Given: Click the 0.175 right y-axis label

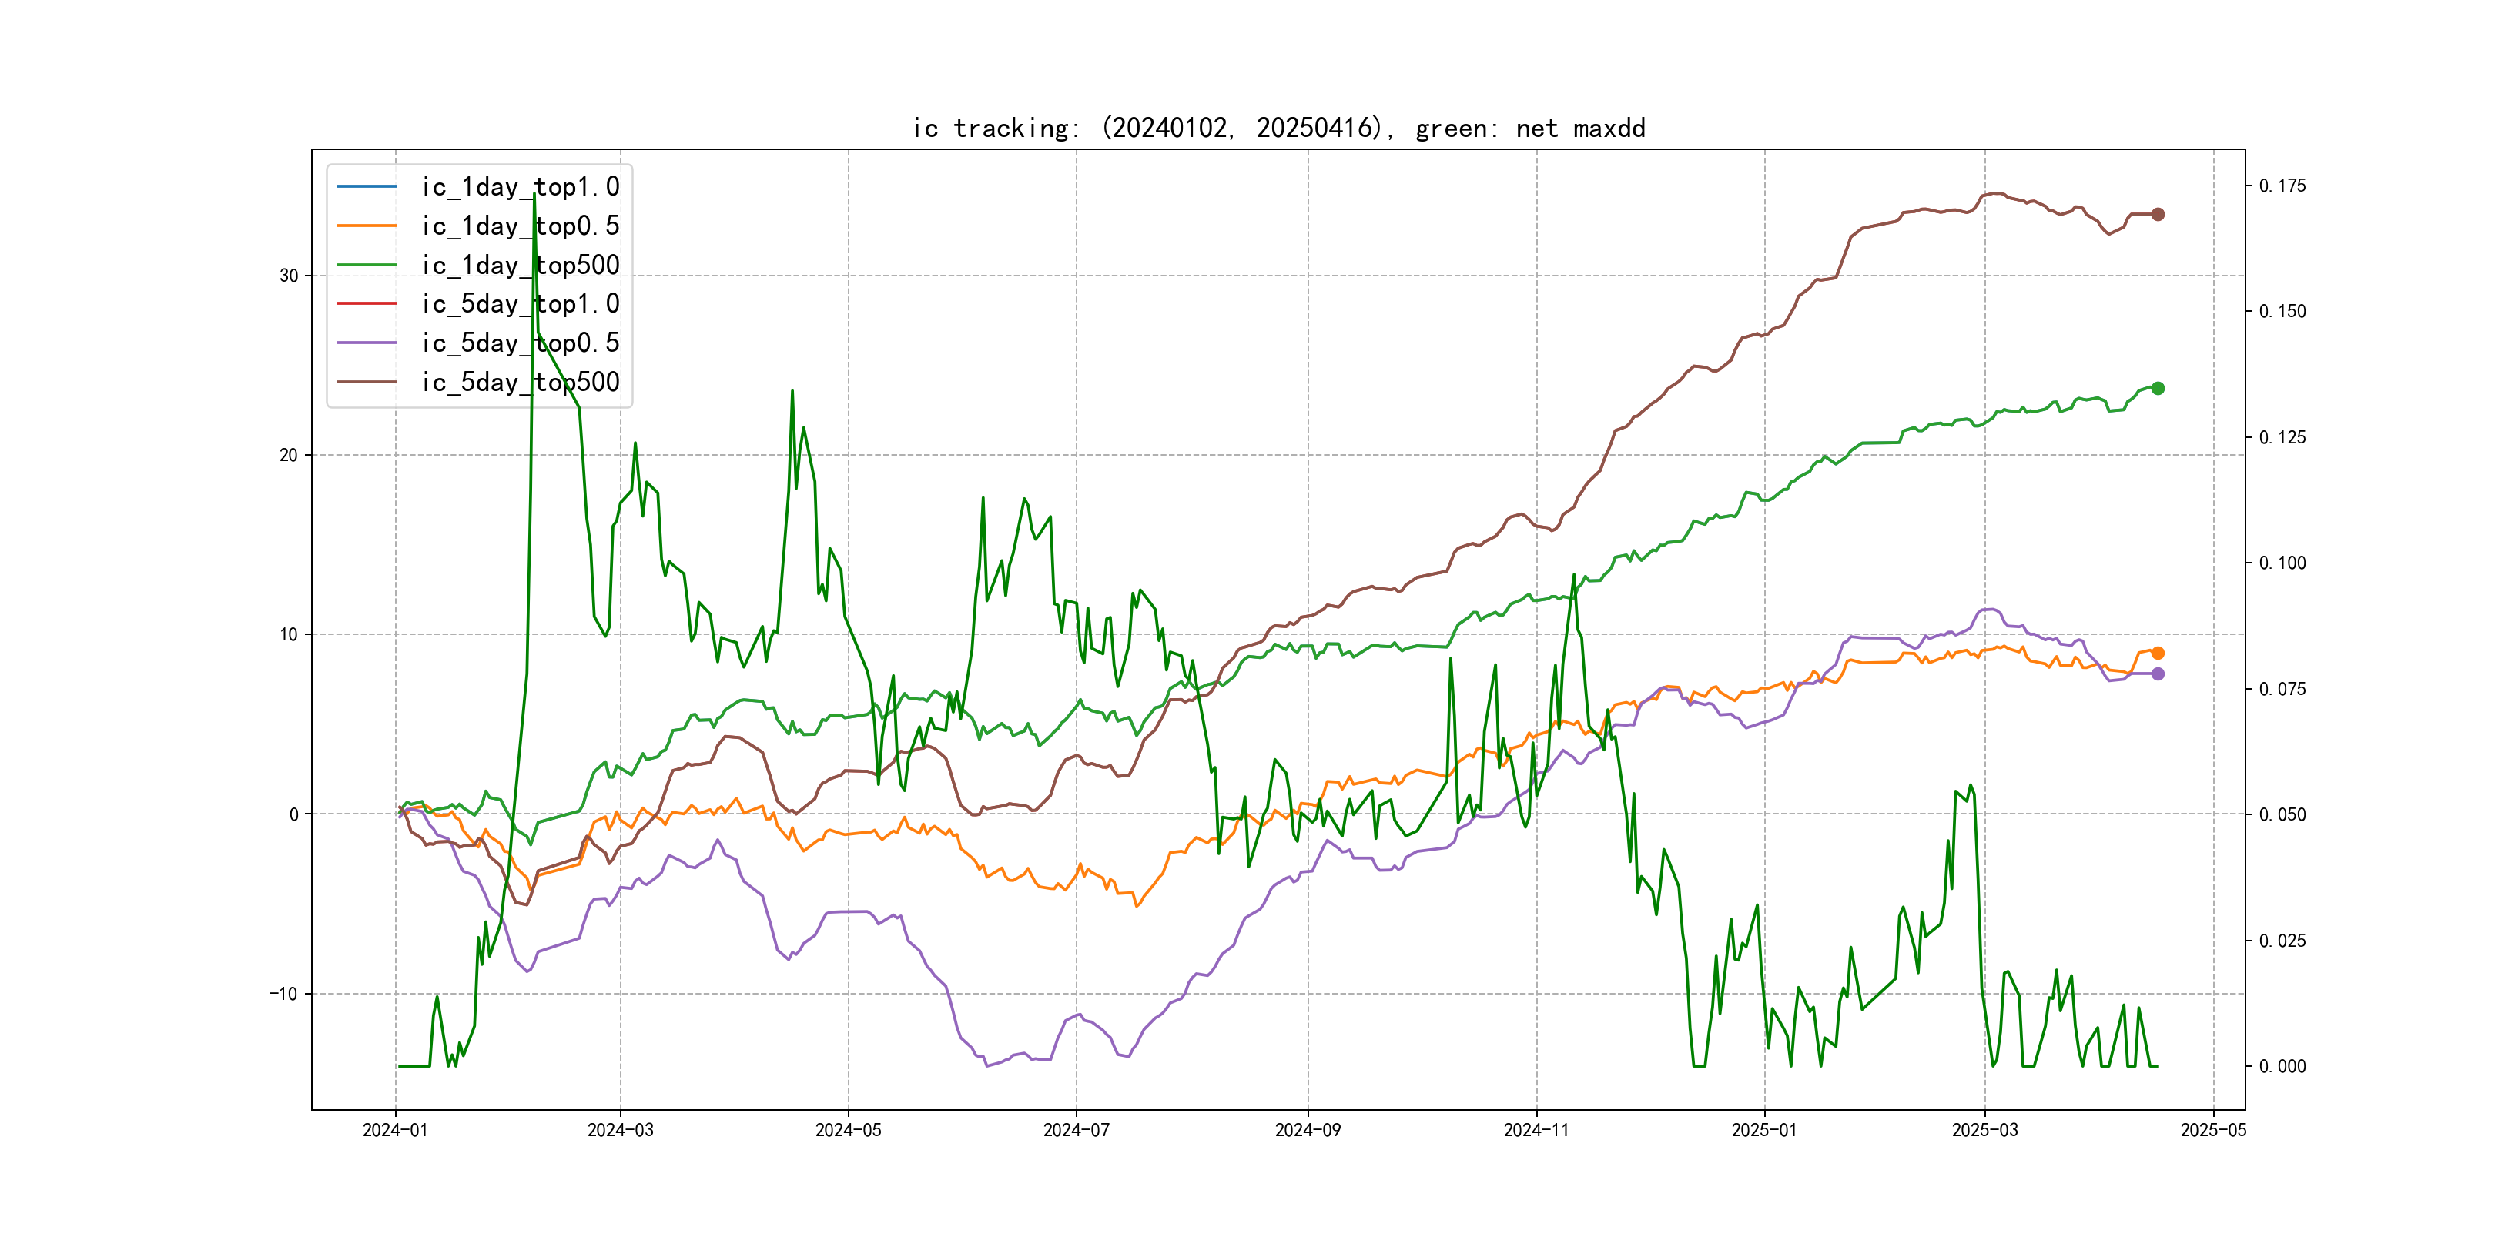Looking at the screenshot, I should click(2282, 186).
